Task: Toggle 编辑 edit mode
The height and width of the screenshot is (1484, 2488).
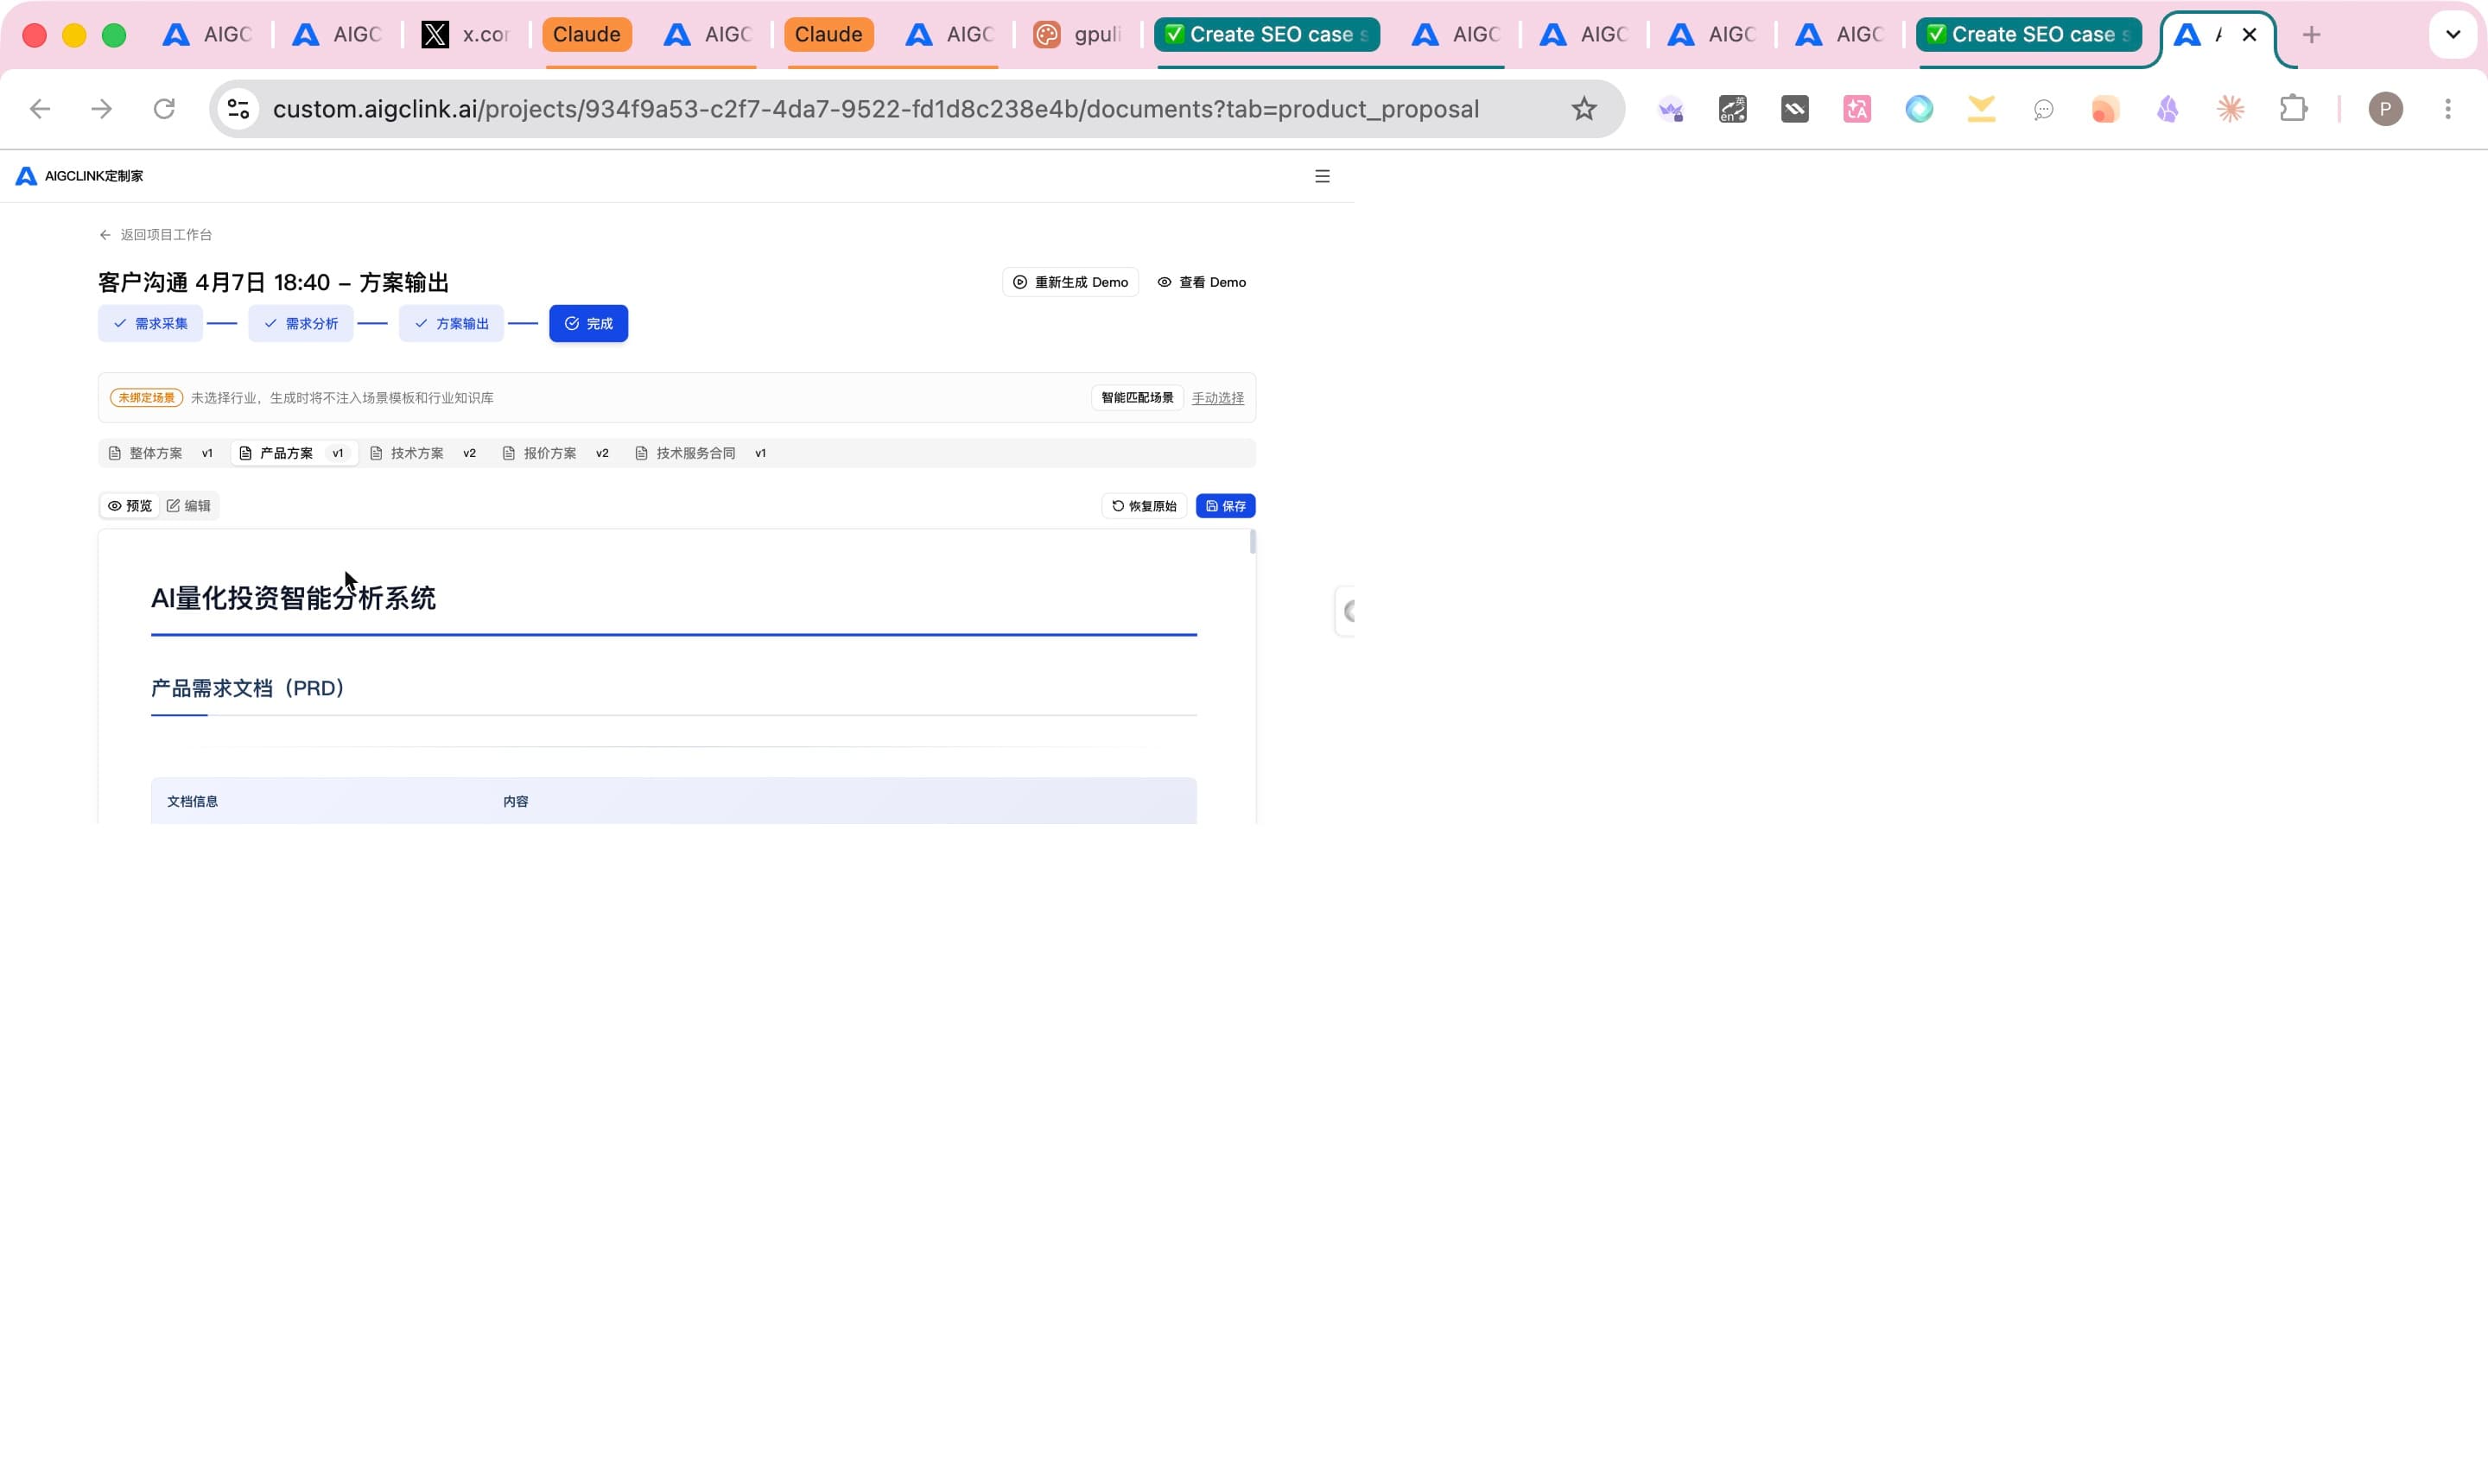Action: tap(189, 506)
